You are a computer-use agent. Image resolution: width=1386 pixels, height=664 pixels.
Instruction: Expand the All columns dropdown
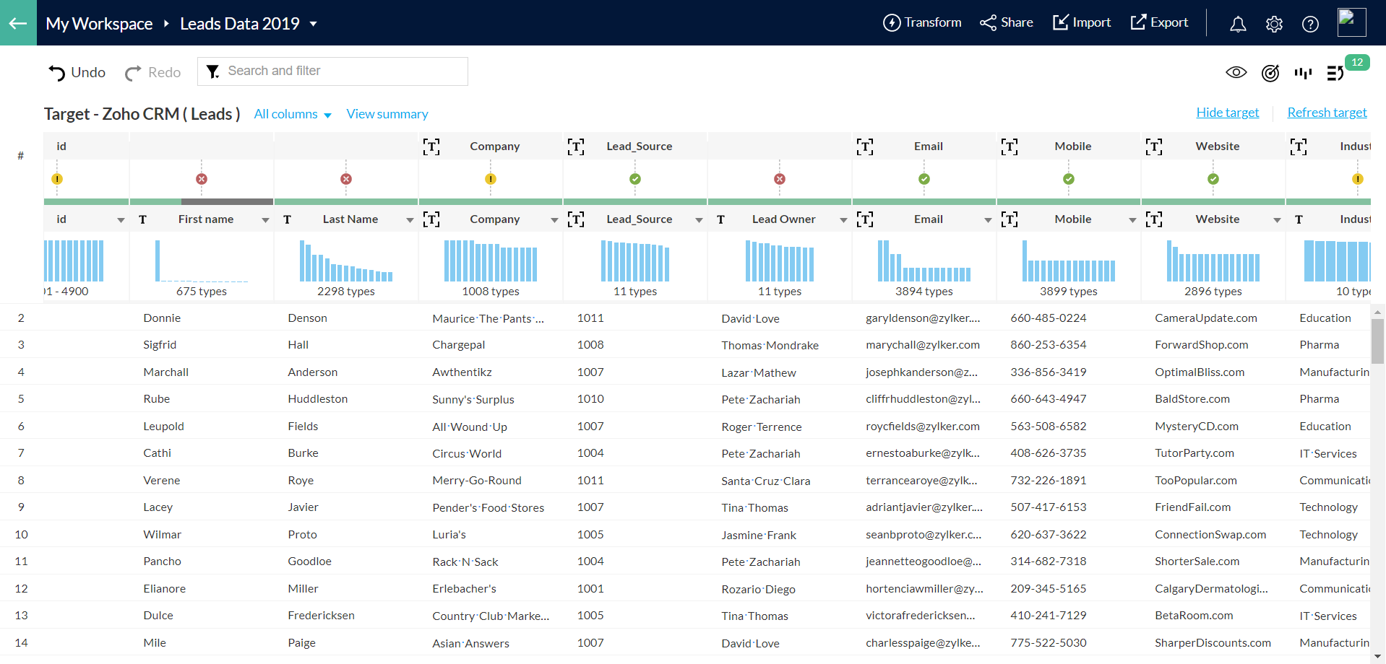pyautogui.click(x=293, y=114)
